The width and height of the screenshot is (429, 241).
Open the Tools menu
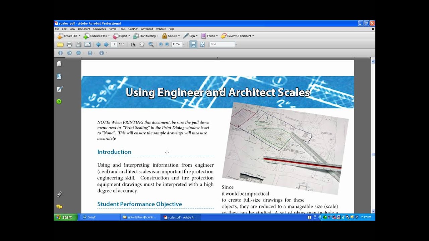point(122,29)
